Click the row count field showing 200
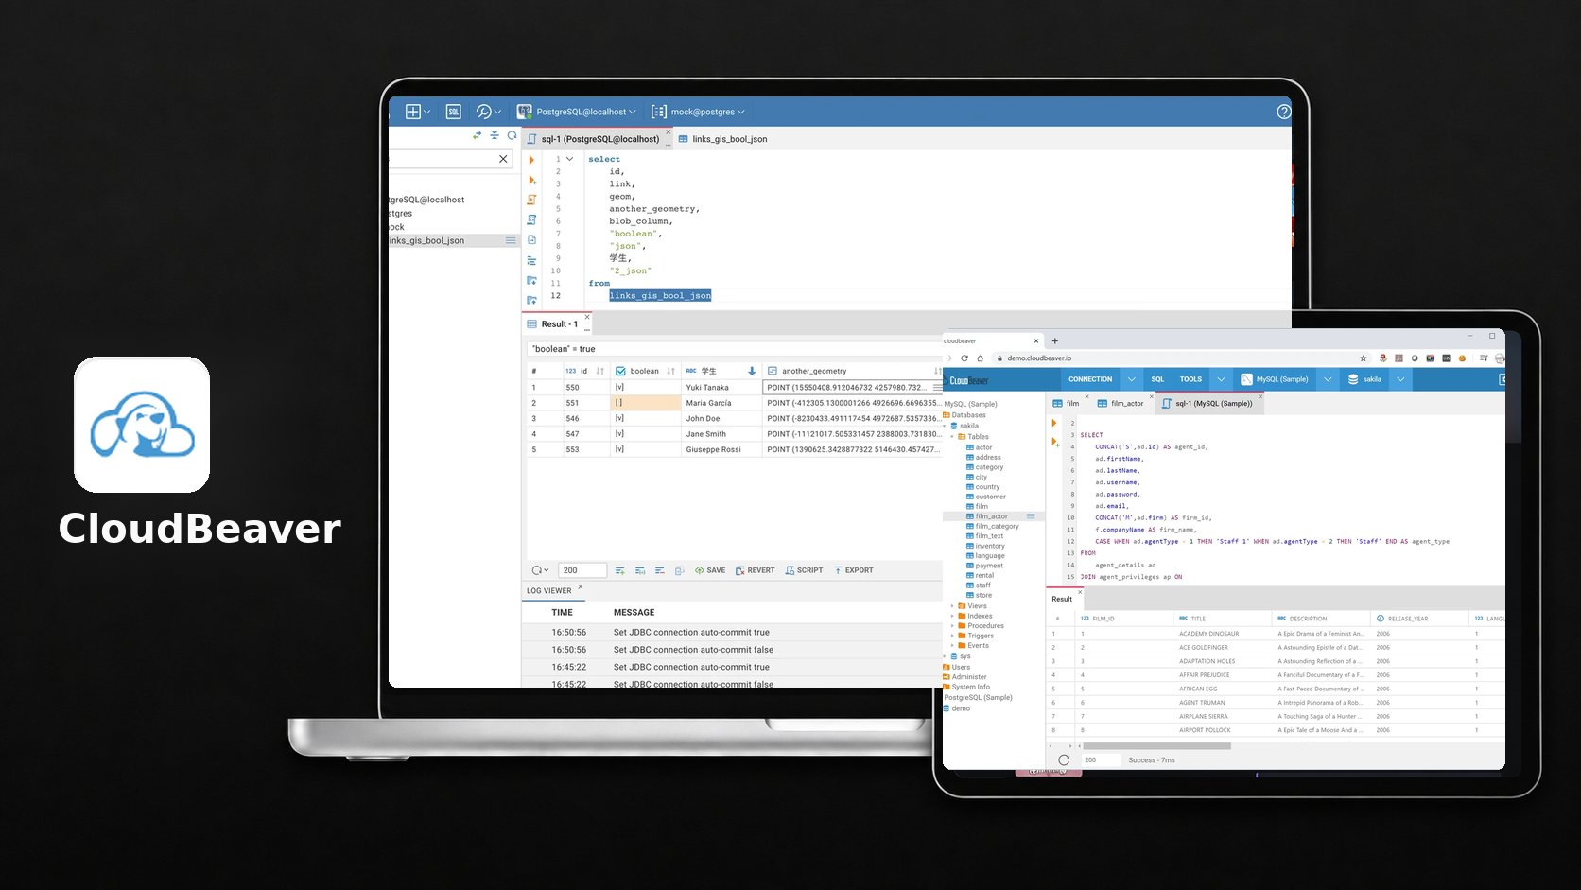Image resolution: width=1581 pixels, height=890 pixels. [x=582, y=570]
